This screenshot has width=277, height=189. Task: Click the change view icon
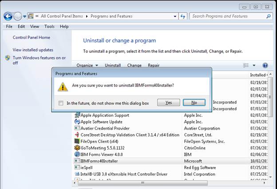pyautogui.click(x=246, y=66)
